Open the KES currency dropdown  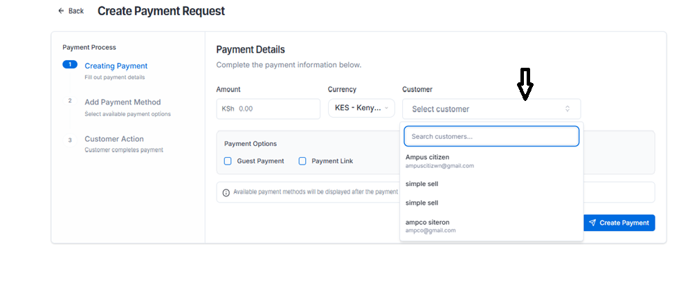pos(360,109)
